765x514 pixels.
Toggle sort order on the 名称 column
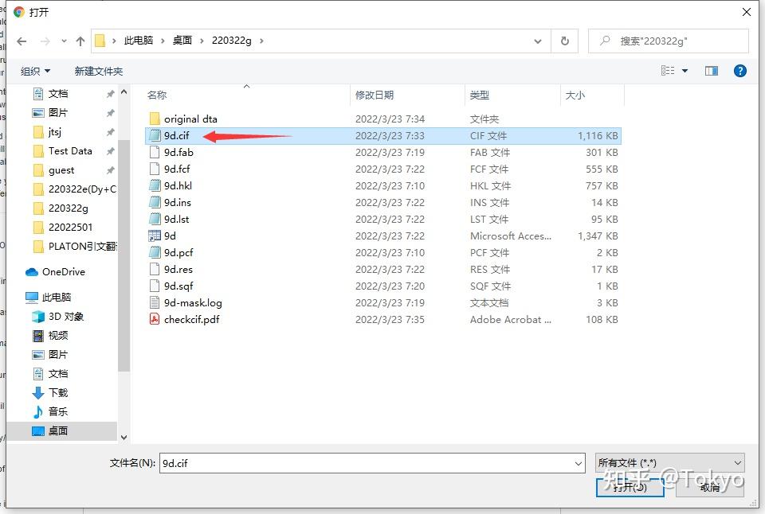(x=157, y=94)
